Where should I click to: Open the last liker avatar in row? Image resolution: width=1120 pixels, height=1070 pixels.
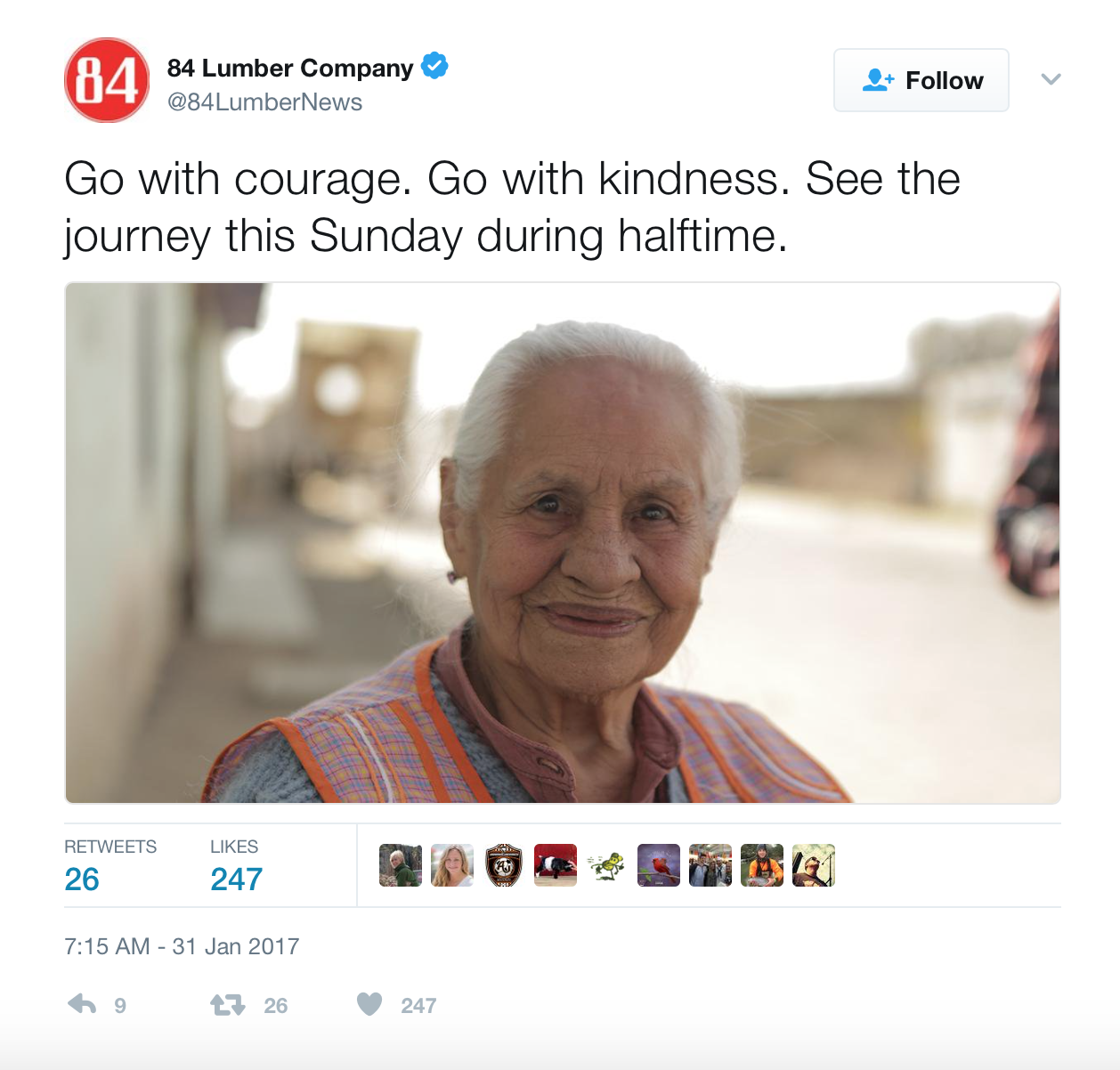point(814,865)
